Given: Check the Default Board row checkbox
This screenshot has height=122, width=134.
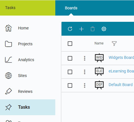Looking at the screenshot, I should pyautogui.click(x=70, y=85).
